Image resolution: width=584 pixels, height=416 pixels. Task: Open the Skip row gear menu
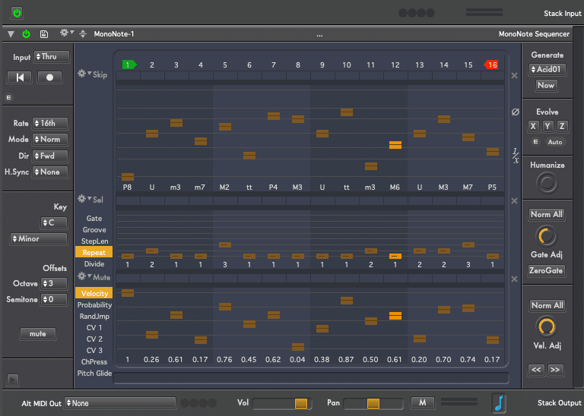tap(84, 74)
